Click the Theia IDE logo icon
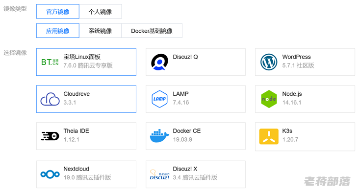The image size is (359, 192). (50, 136)
